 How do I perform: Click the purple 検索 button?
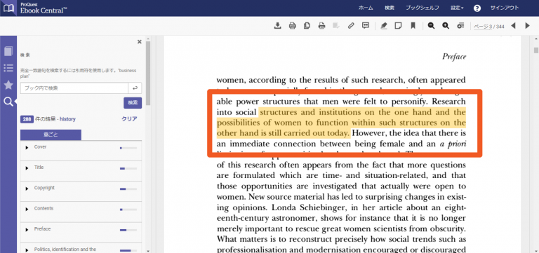coord(133,102)
